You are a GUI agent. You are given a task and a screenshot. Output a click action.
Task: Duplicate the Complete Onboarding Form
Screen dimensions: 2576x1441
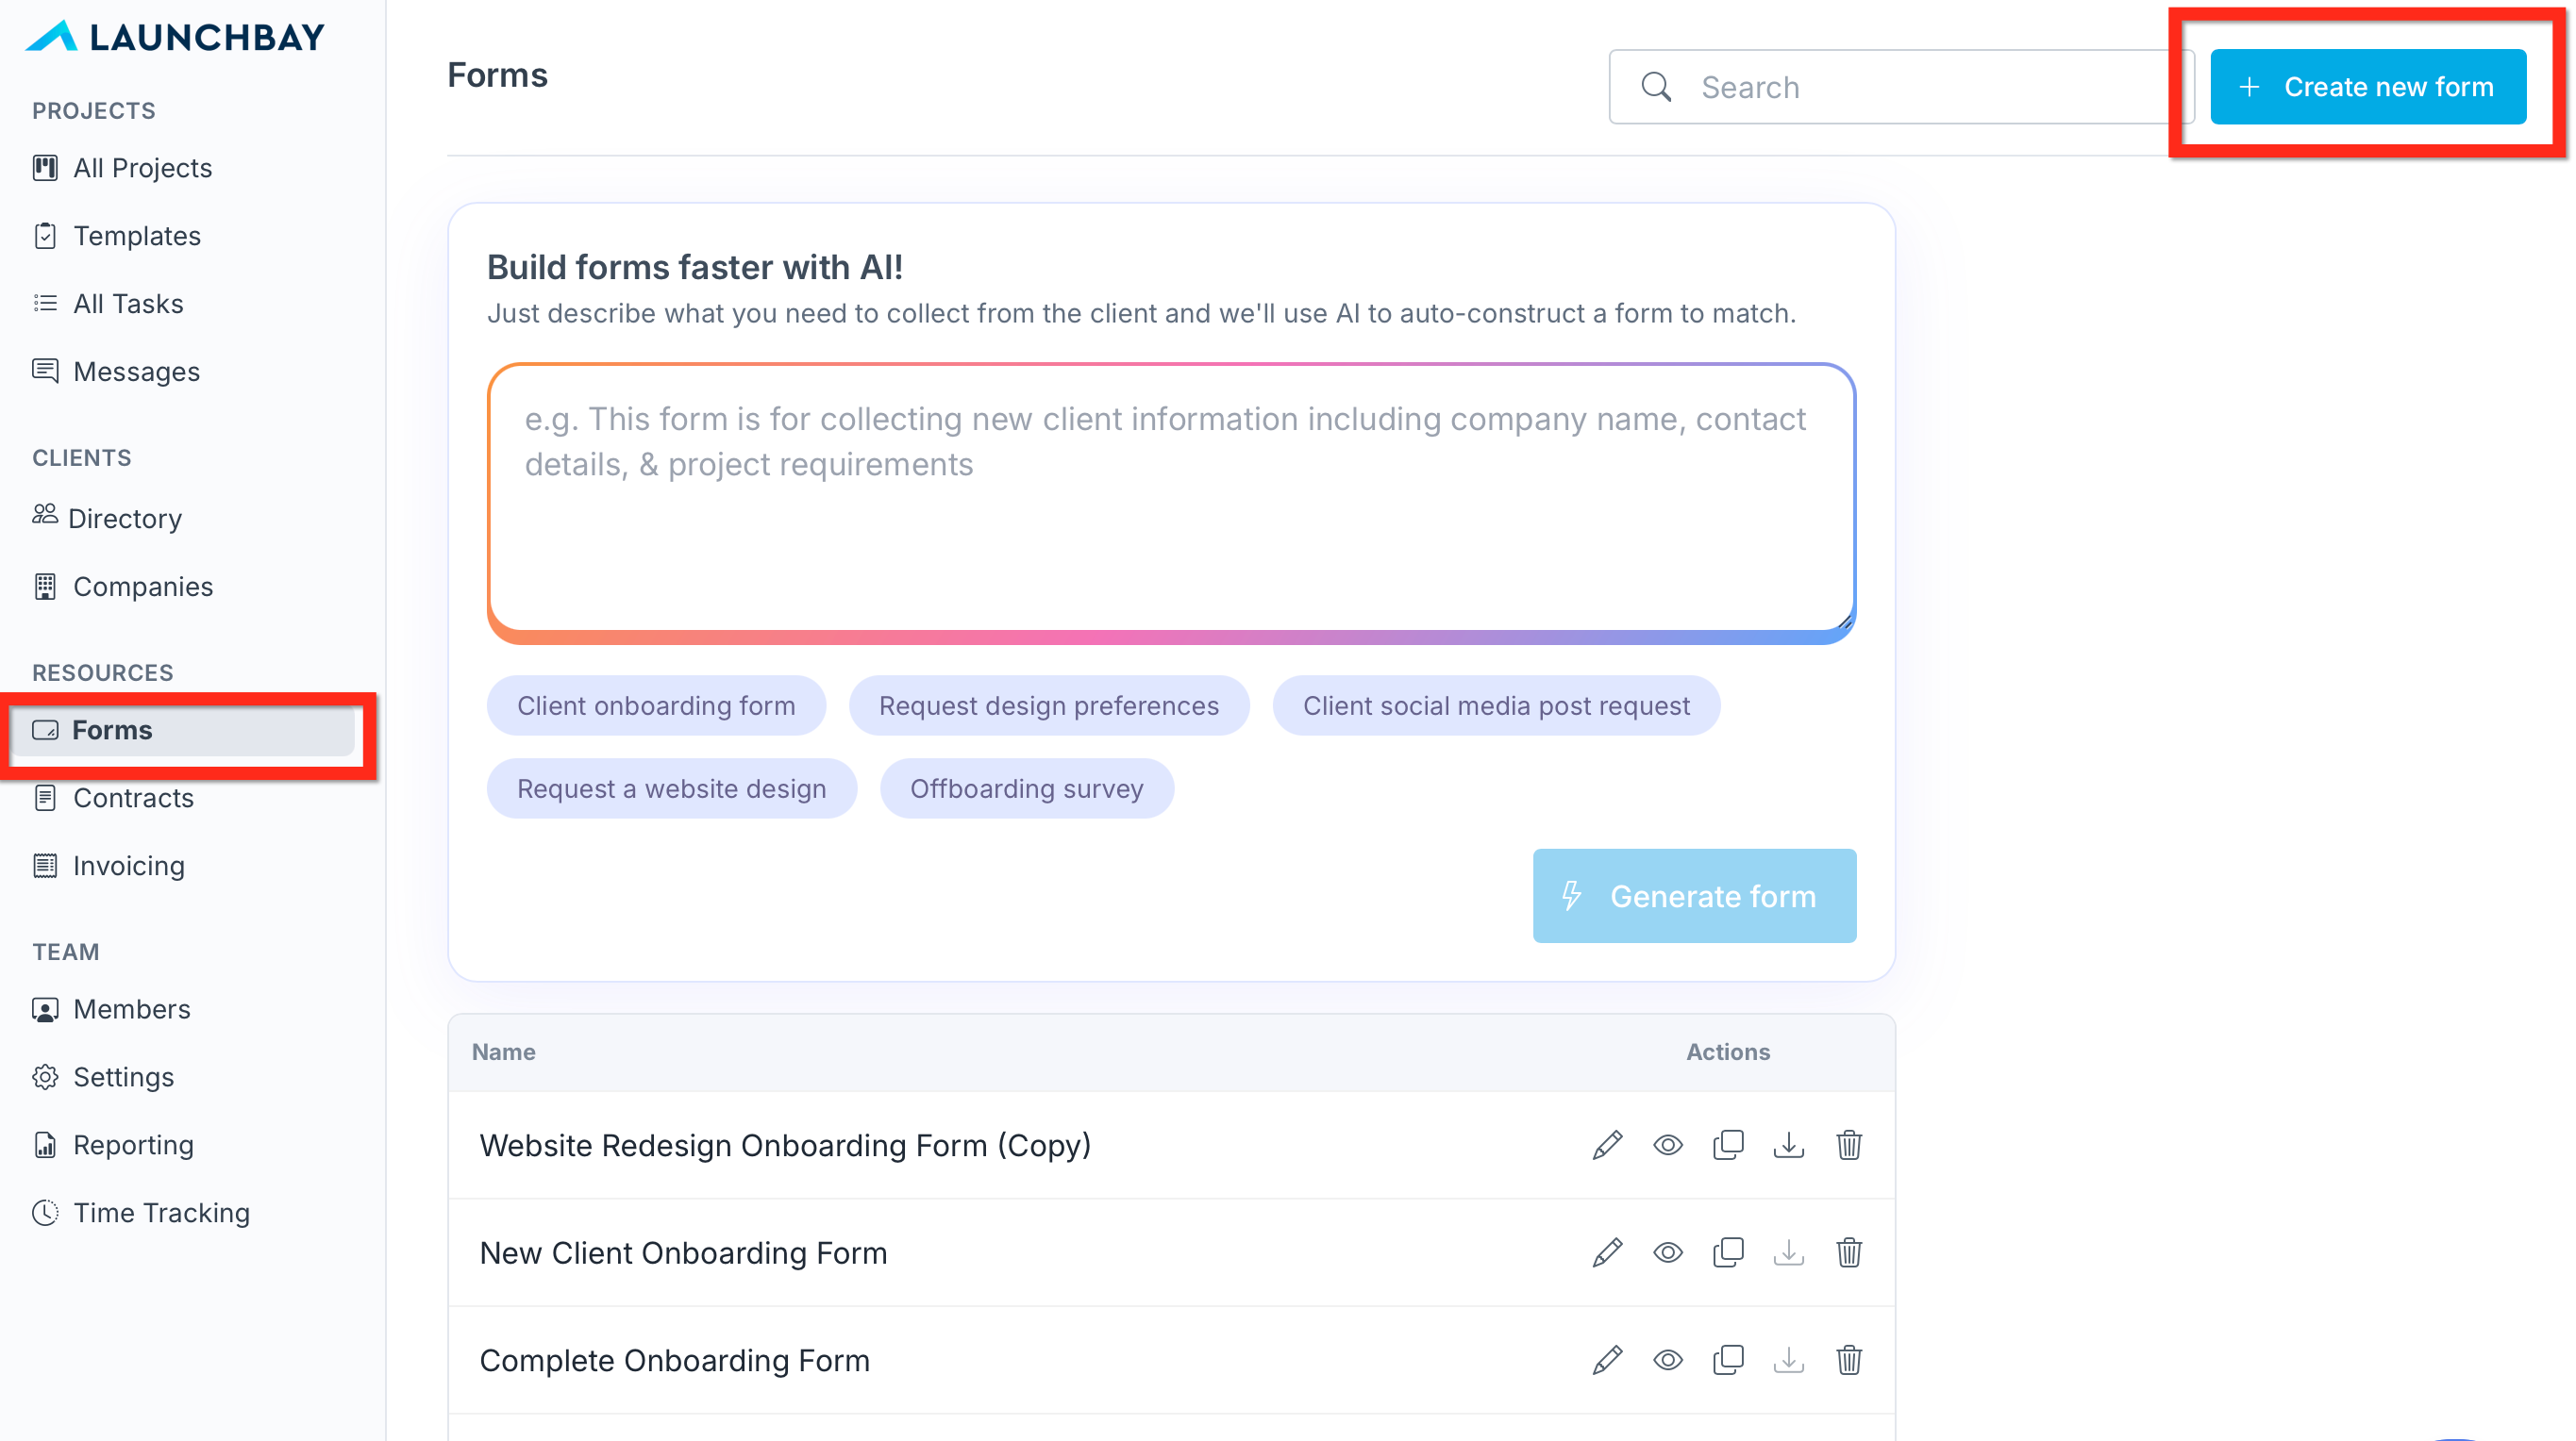(x=1728, y=1360)
